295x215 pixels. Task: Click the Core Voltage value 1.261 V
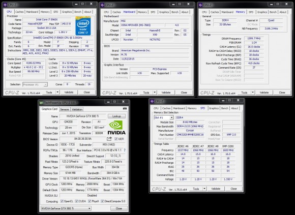pyautogui.click(x=63, y=33)
